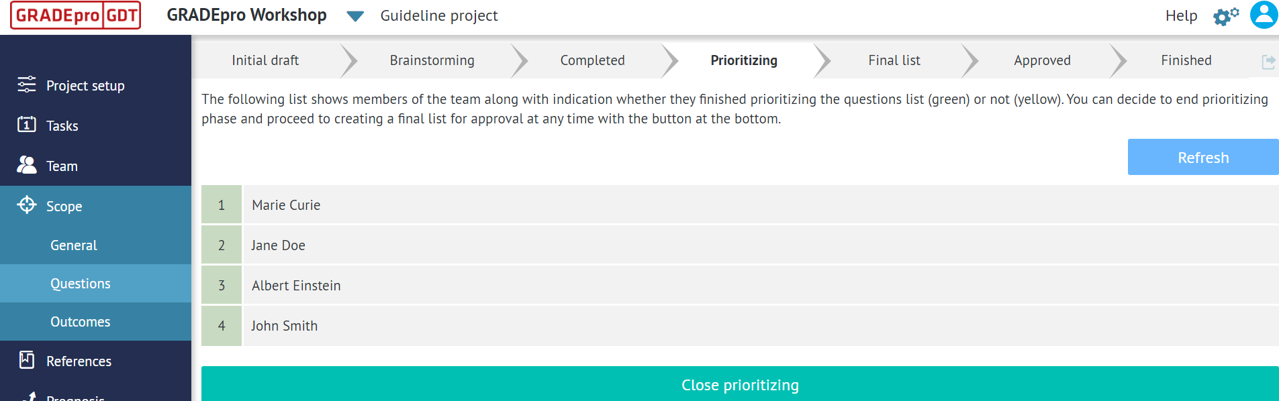Select the Marie Curie team member row
The width and height of the screenshot is (1279, 401).
[x=286, y=205]
